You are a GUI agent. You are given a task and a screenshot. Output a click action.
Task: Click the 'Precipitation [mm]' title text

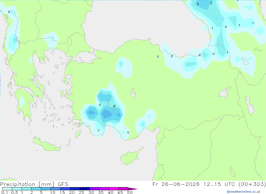click(27, 184)
